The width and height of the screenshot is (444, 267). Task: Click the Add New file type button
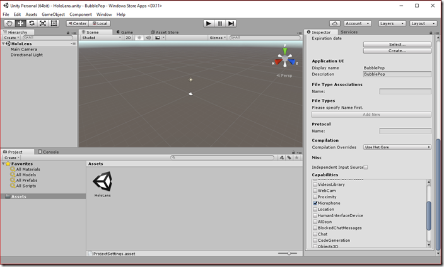[371, 115]
